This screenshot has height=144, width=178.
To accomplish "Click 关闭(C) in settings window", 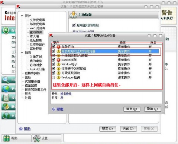I will coord(128,129).
